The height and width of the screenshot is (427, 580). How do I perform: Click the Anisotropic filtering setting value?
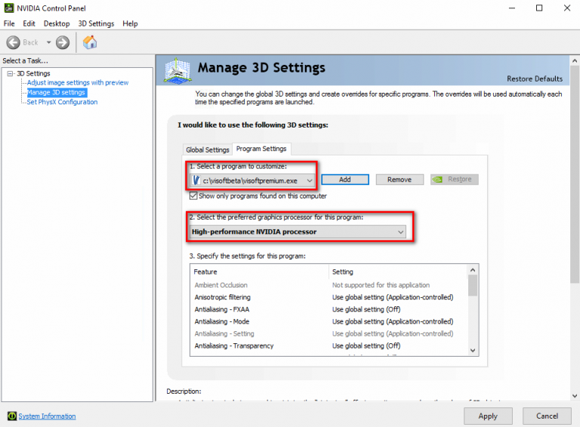(393, 297)
